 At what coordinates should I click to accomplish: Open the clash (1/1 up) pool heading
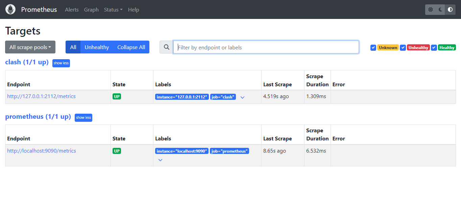point(27,62)
